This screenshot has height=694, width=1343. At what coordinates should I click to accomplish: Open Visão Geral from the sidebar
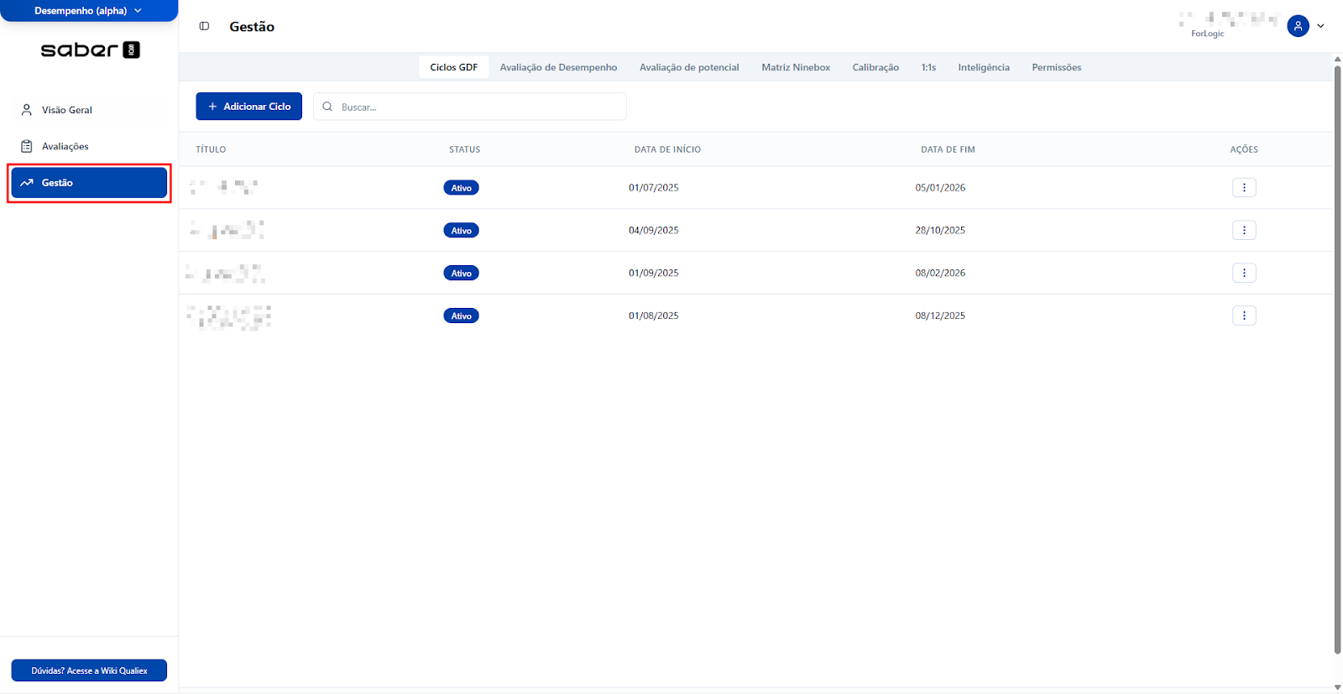coord(67,110)
